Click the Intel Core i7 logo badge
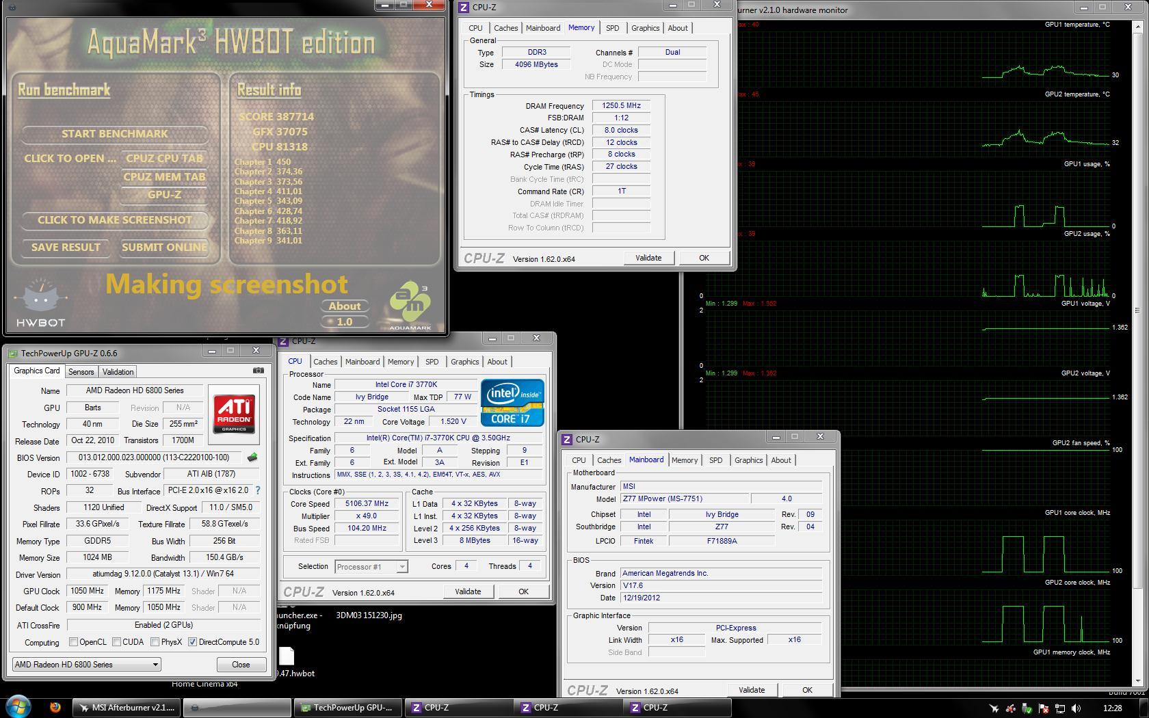Viewport: 1149px width, 718px height. point(512,403)
